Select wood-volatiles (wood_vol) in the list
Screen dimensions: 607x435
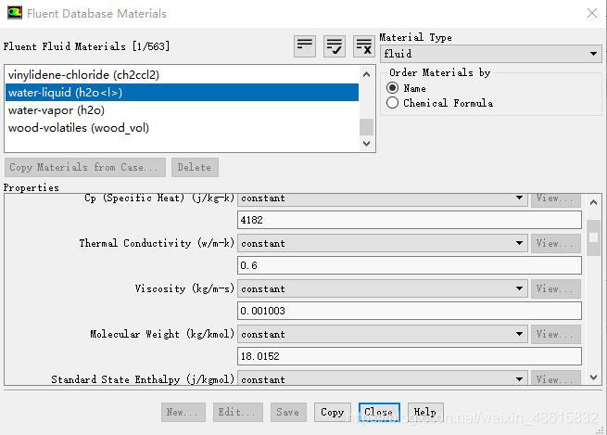tap(182, 128)
